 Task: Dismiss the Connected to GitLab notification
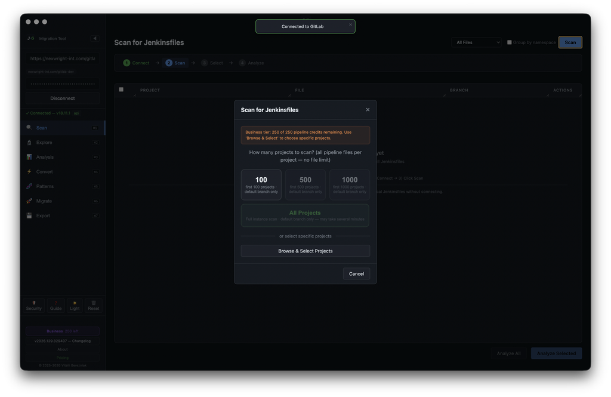(x=350, y=24)
